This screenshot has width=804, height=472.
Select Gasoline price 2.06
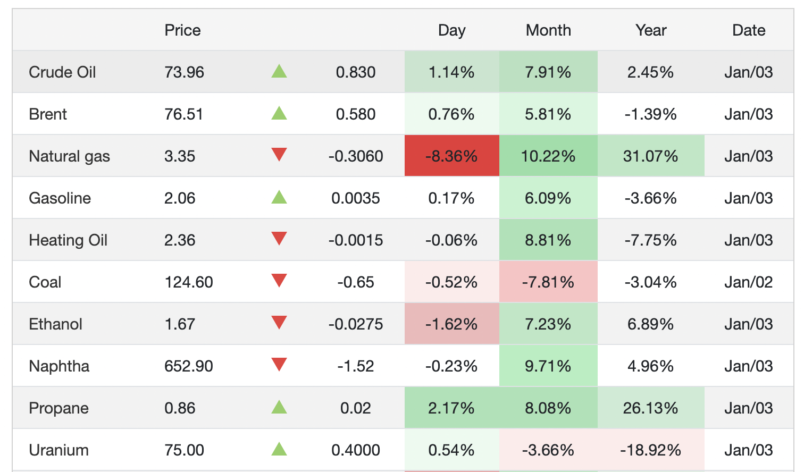[180, 198]
